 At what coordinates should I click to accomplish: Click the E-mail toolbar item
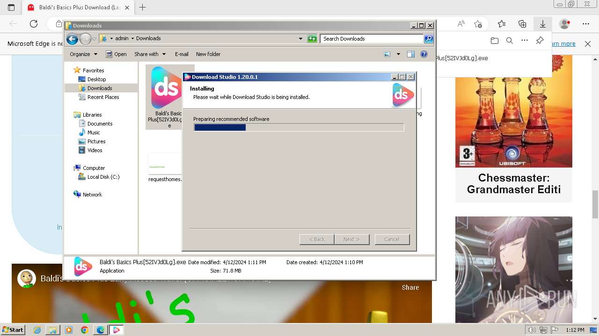pos(182,54)
